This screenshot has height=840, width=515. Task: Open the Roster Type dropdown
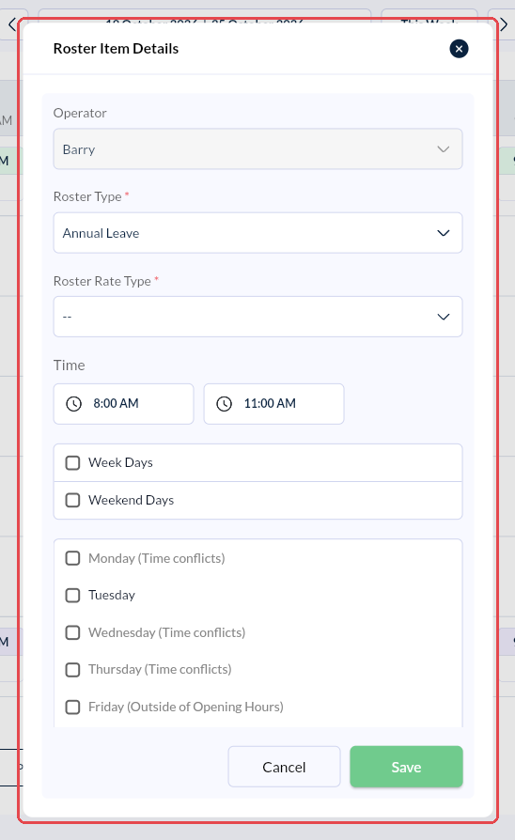(x=257, y=233)
